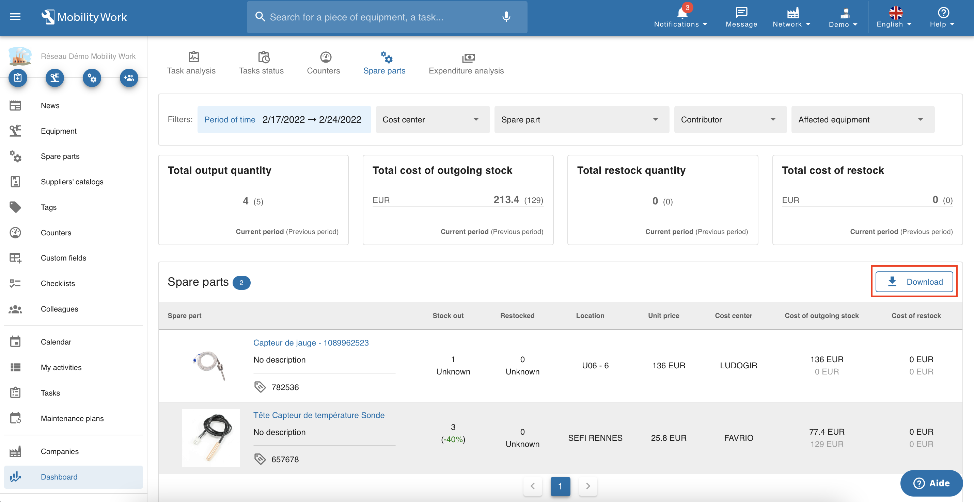This screenshot has height=502, width=974.
Task: Click the SEFI RENNES location cell
Action: (x=595, y=438)
